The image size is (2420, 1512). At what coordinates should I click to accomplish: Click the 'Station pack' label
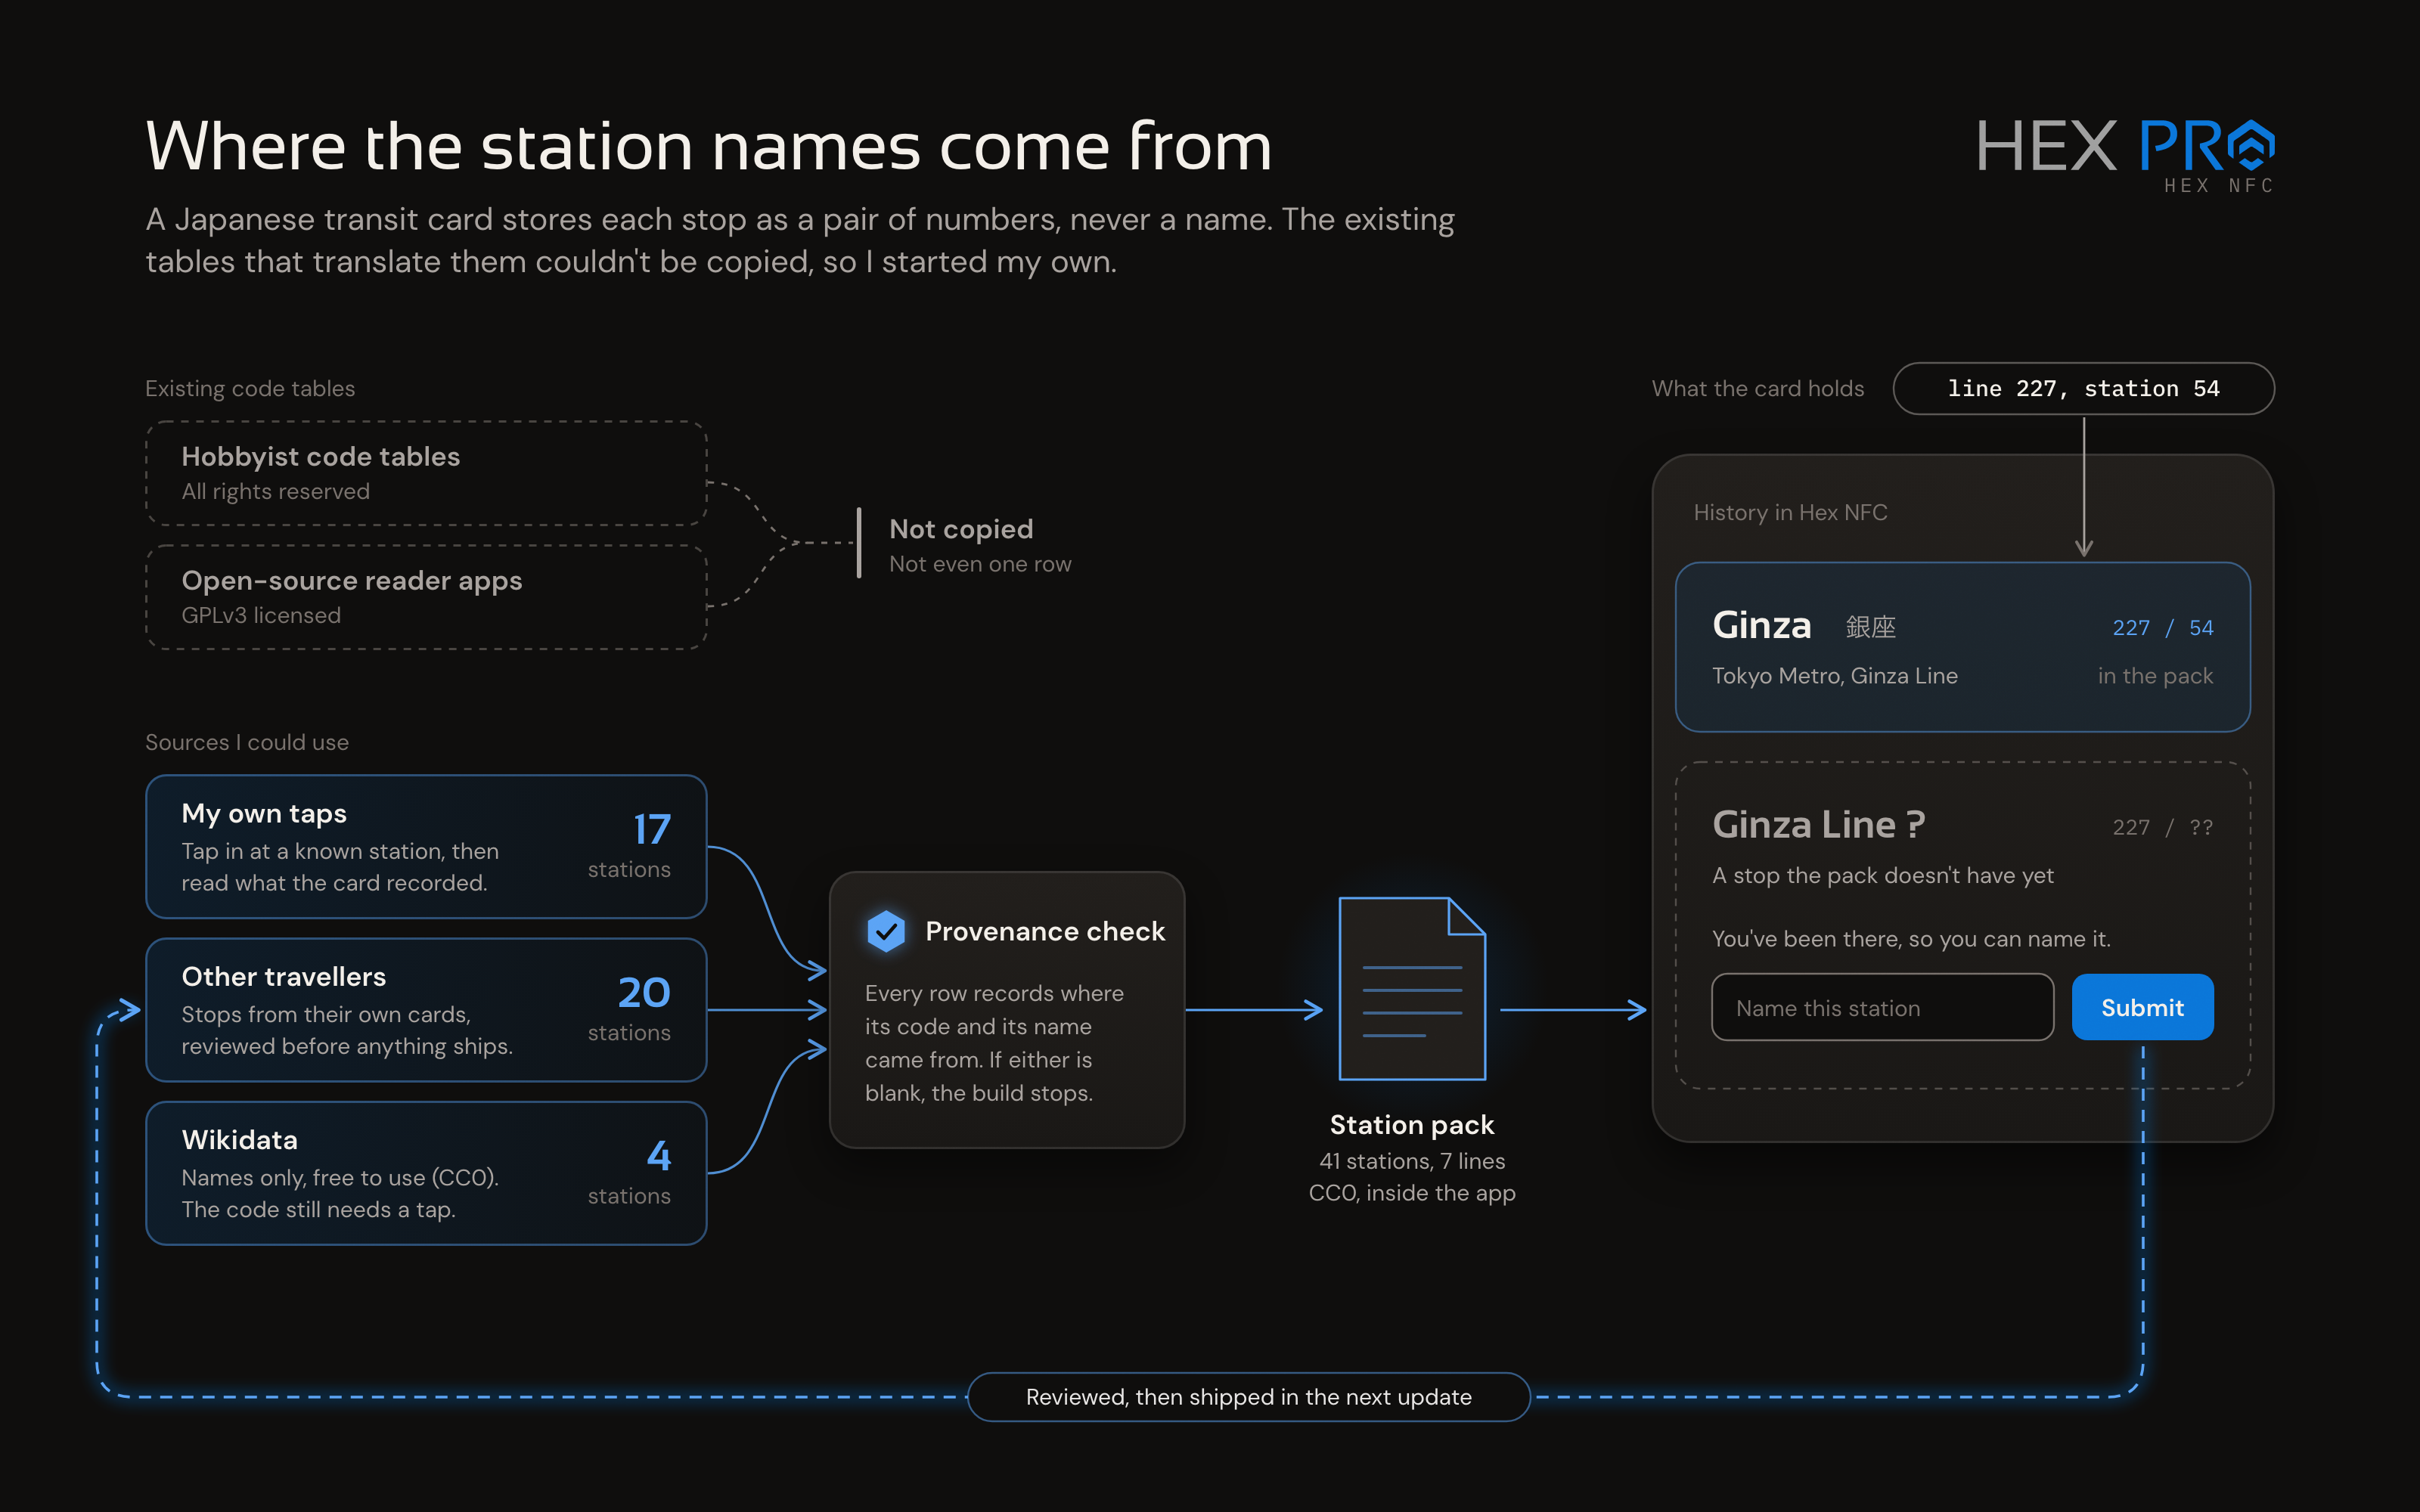pos(1412,1125)
